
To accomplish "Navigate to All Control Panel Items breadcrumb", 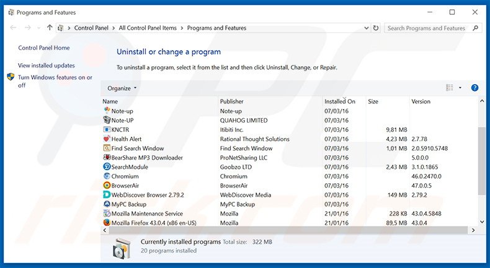I will [148, 28].
